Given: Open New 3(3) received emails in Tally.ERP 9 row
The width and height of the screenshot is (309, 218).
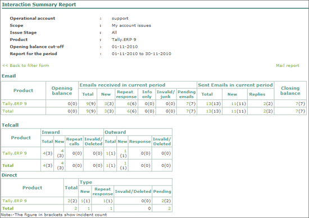Looking at the screenshot, I should pos(109,103).
